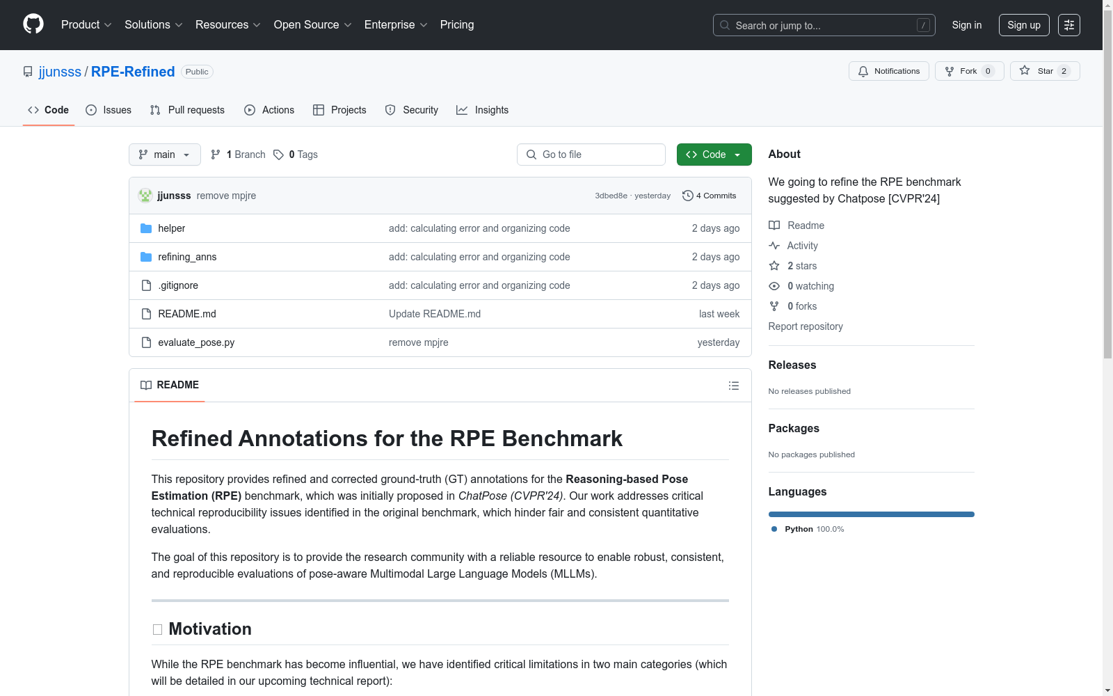
Task: Click the jjunsss avatar in commit row
Action: 145,196
